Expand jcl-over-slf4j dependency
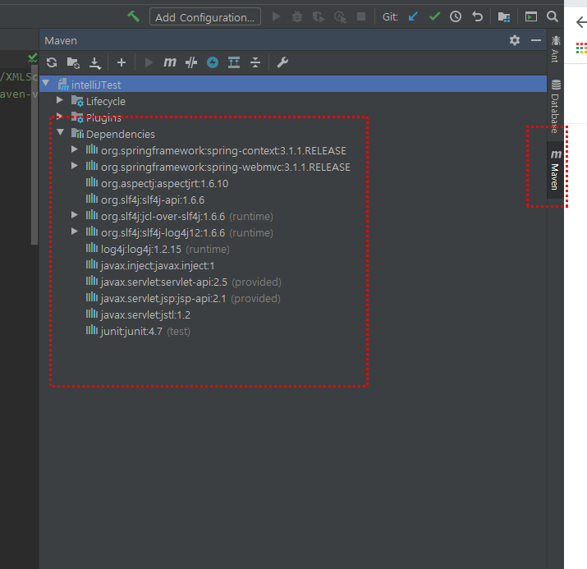Screen dimensions: 587x569 pyautogui.click(x=75, y=215)
